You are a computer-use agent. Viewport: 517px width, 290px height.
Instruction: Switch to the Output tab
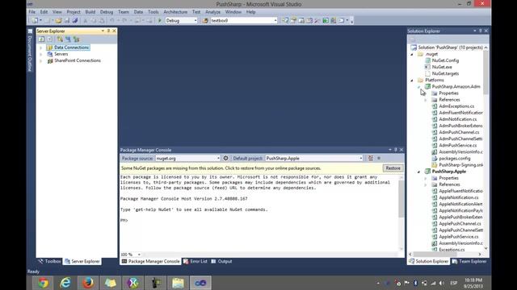pos(222,261)
